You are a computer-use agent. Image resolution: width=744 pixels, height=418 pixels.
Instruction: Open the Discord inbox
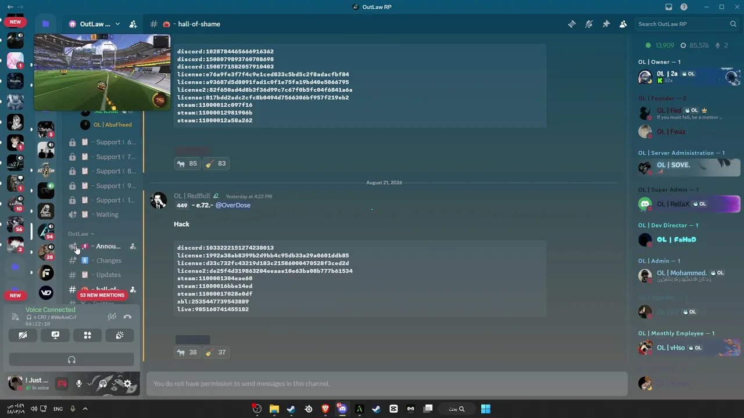tap(668, 7)
